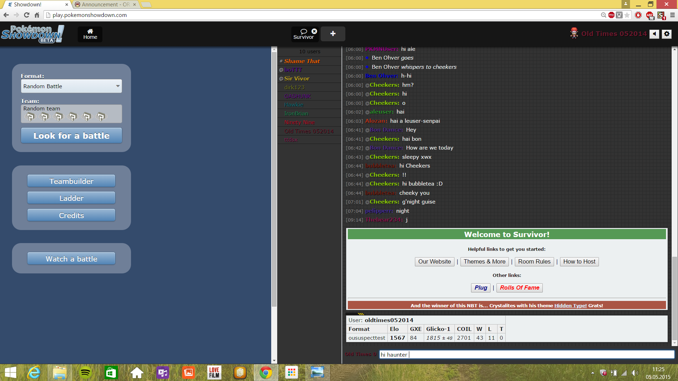Open the Teambuilder
678x381 pixels.
pos(71,181)
